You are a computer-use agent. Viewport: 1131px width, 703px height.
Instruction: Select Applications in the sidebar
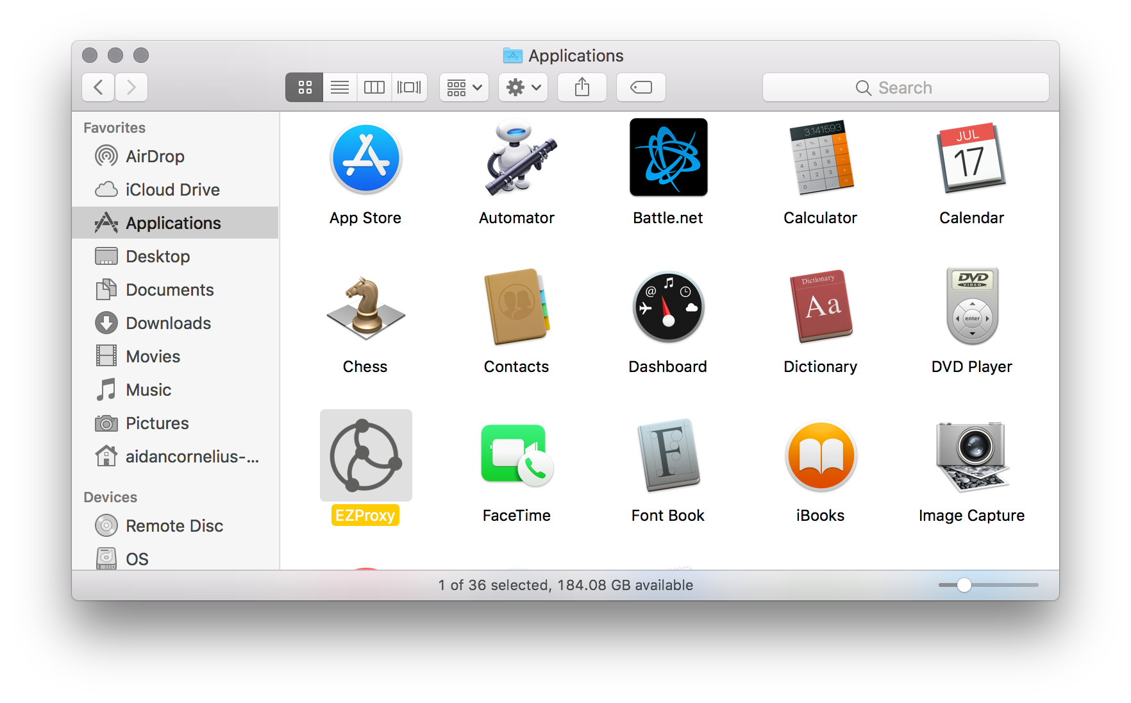coord(175,223)
